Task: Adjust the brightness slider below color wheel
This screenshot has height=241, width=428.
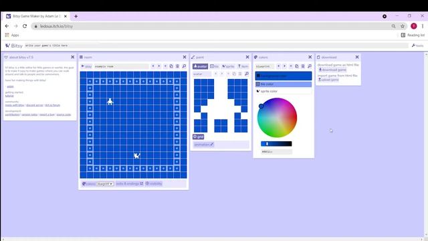Action: click(x=276, y=144)
